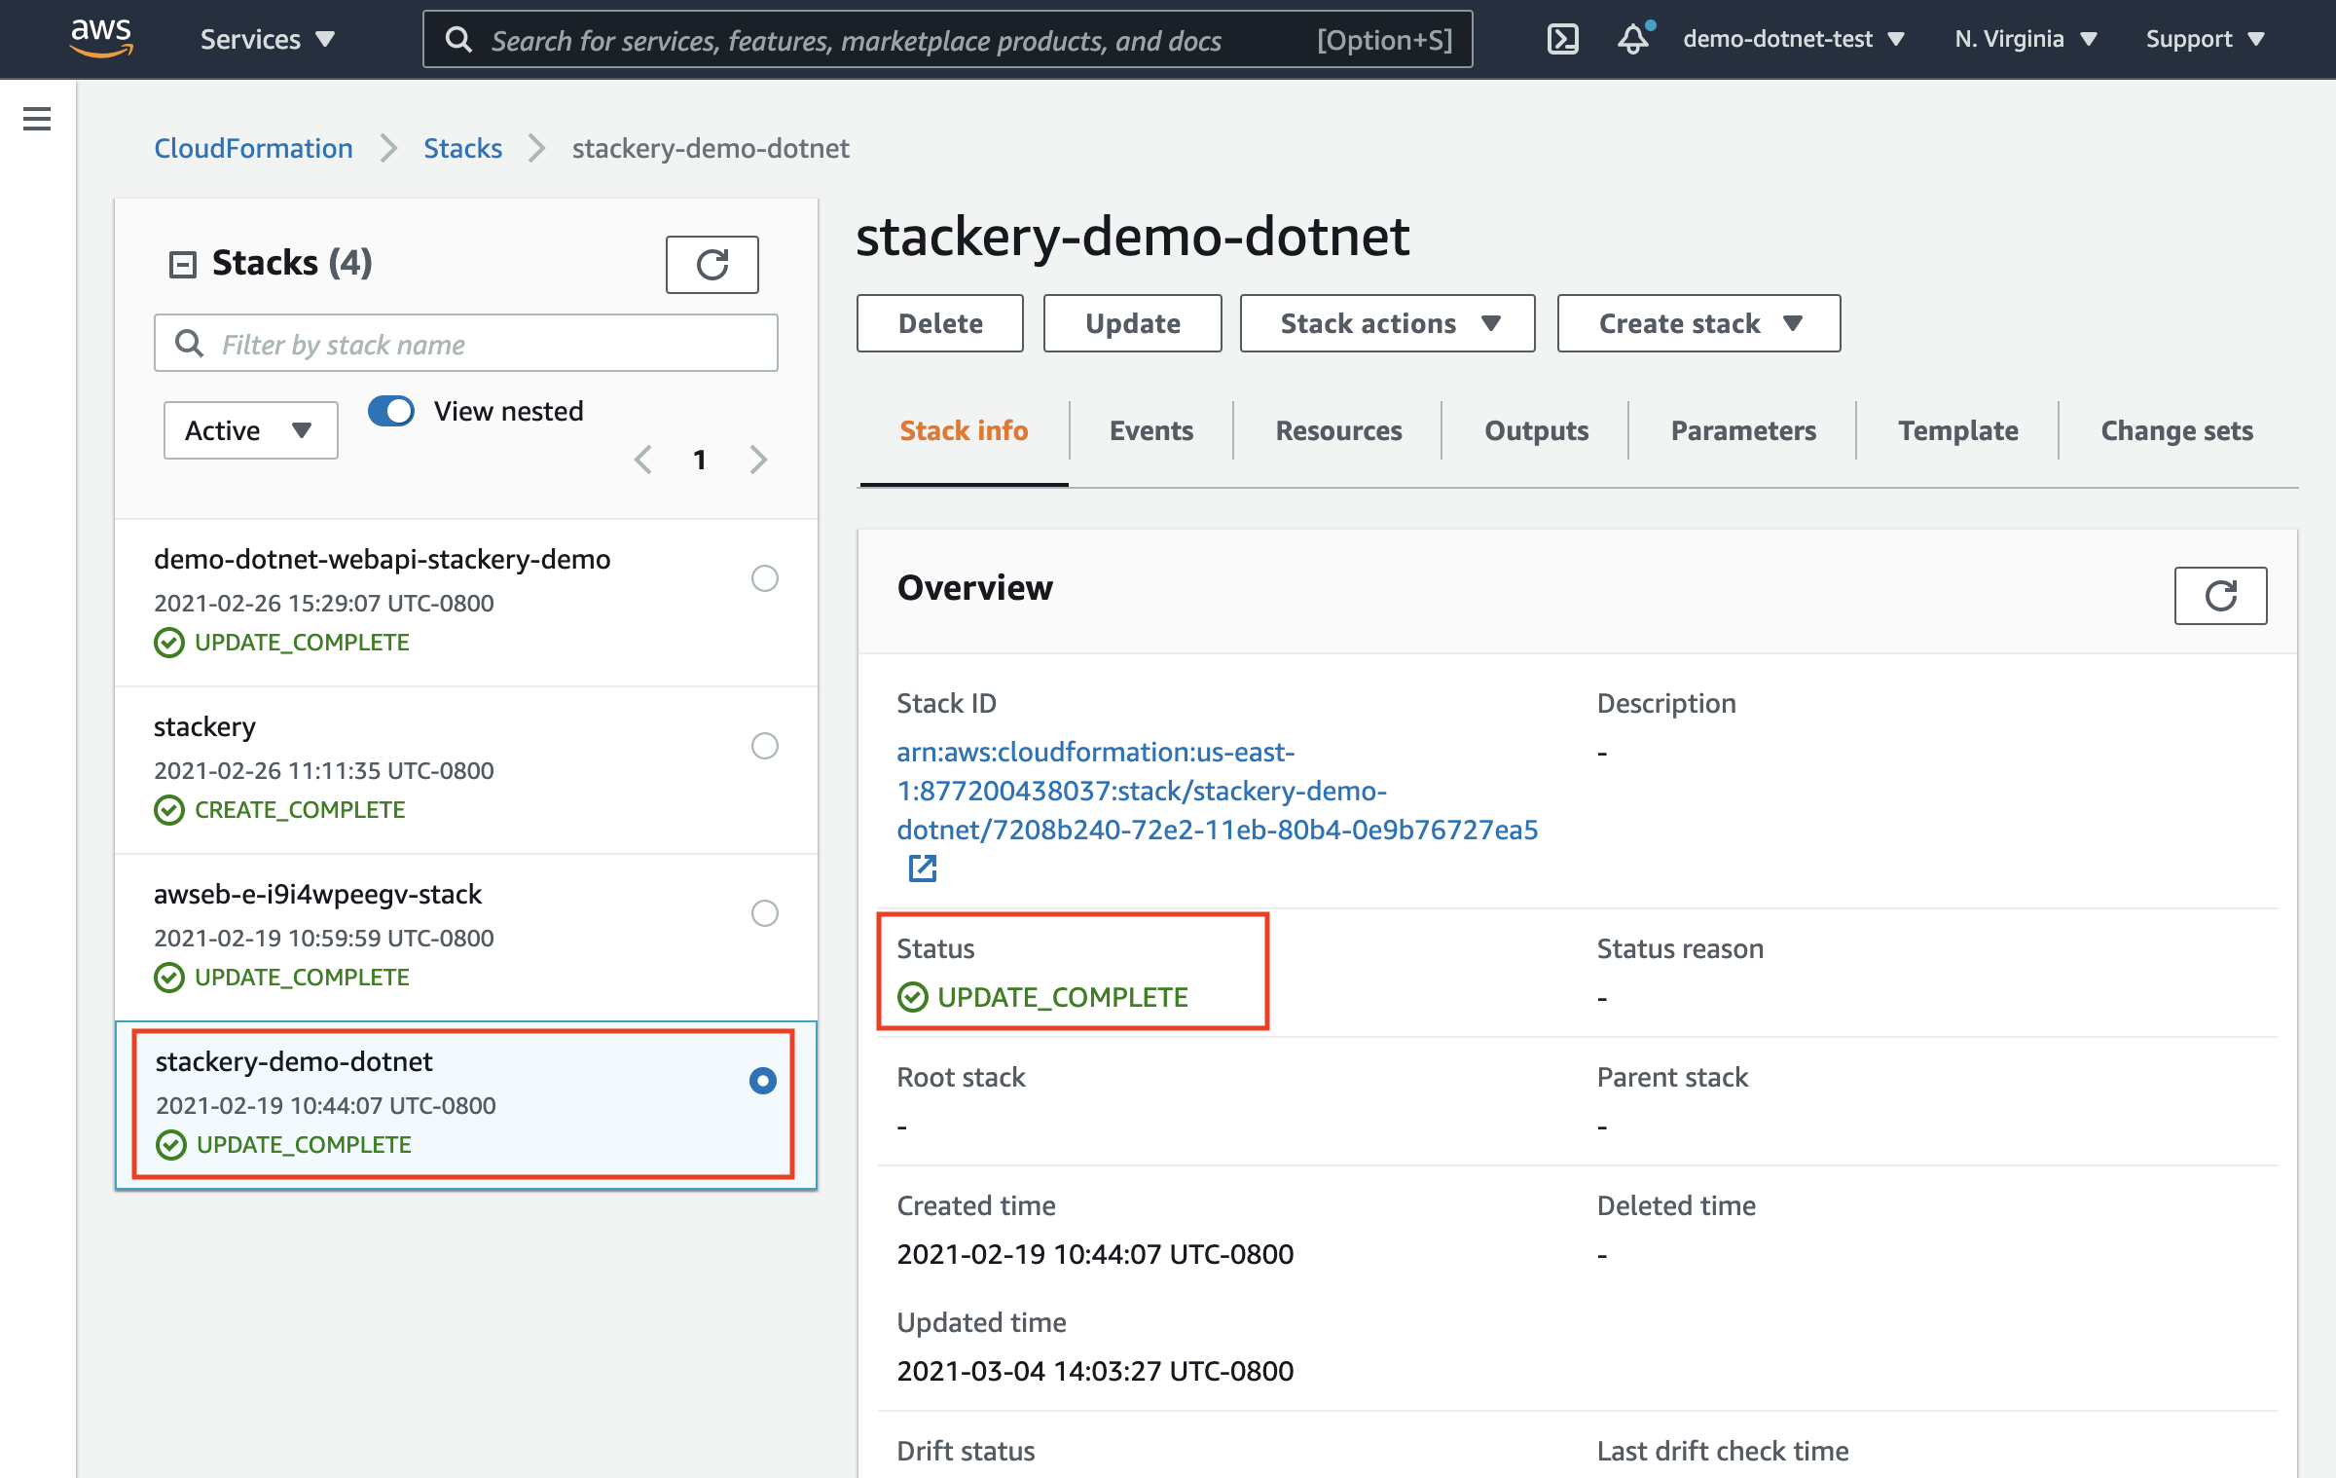Switch to the Events tab
The width and height of the screenshot is (2336, 1478).
coord(1151,430)
